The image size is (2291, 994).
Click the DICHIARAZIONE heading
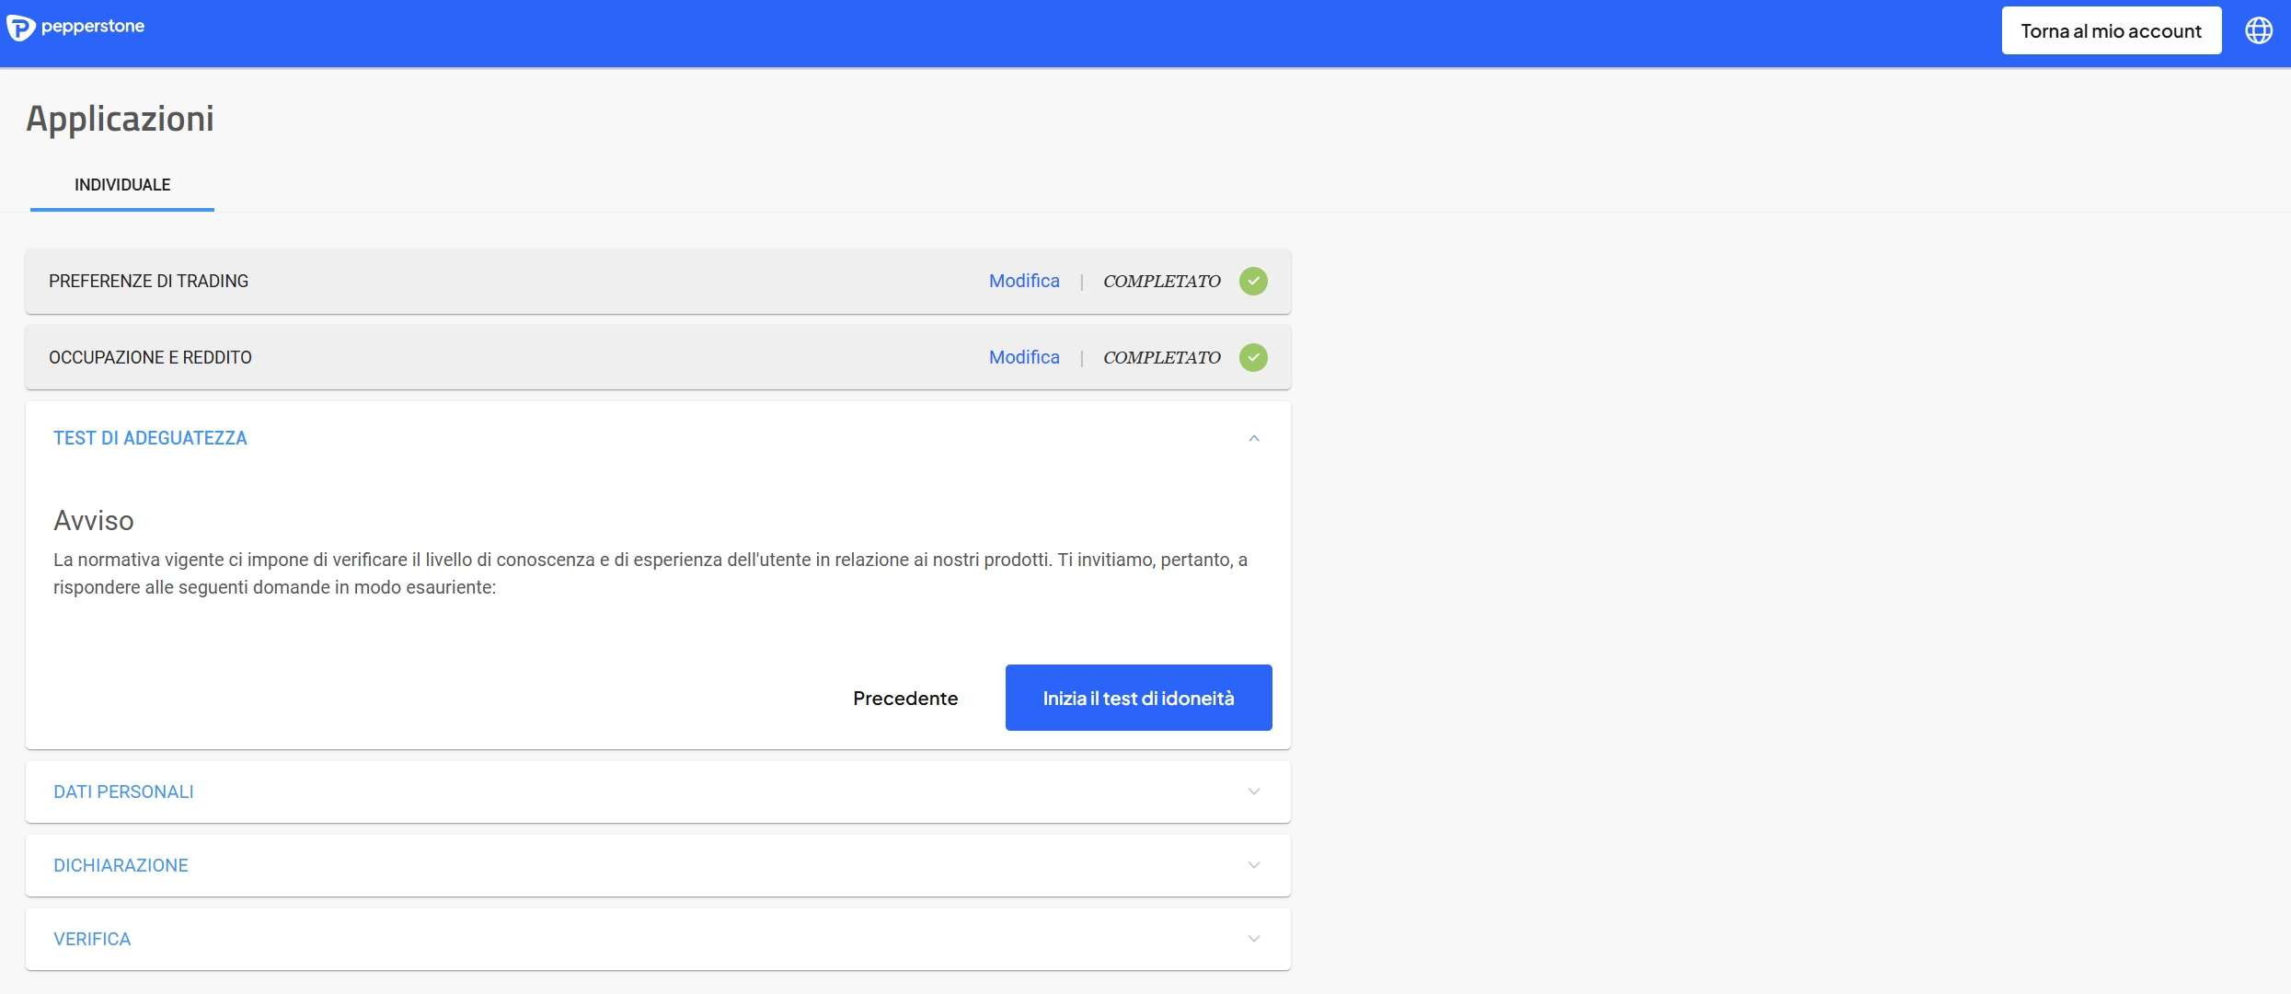coord(121,865)
